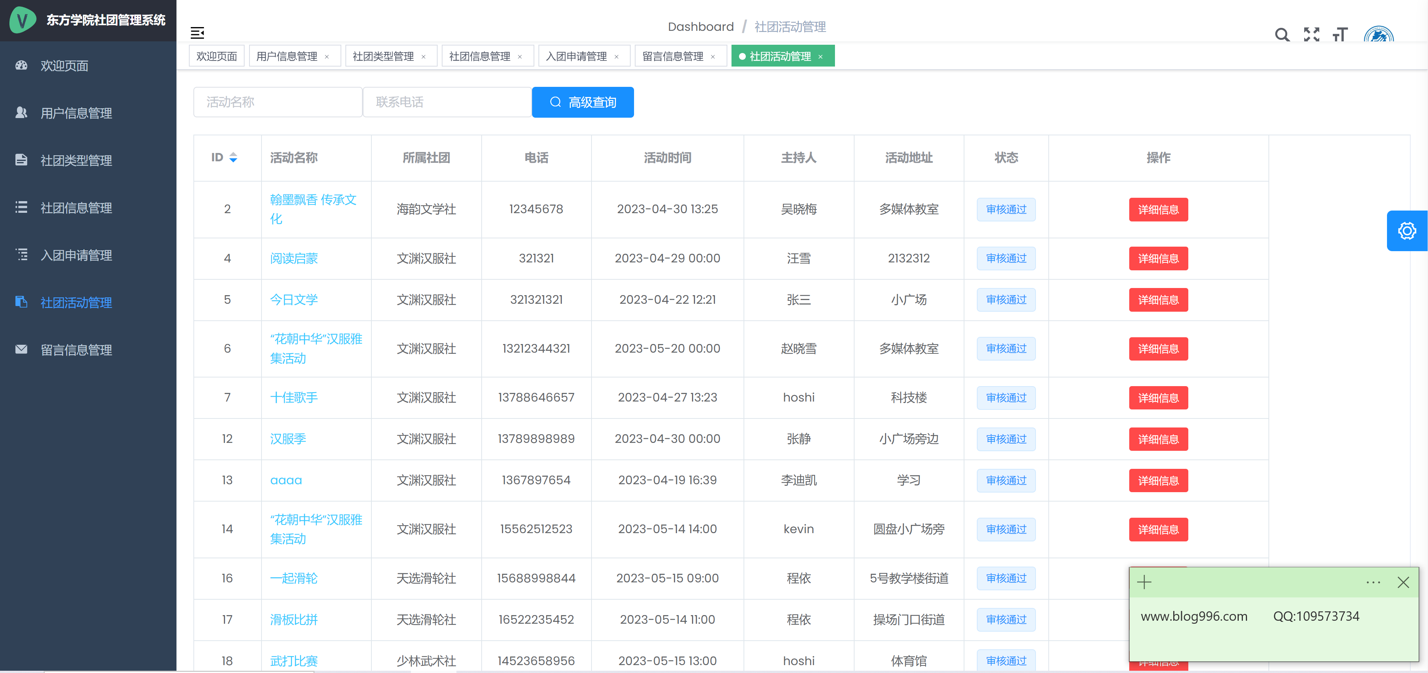Click the 高级查询 search button

point(582,102)
